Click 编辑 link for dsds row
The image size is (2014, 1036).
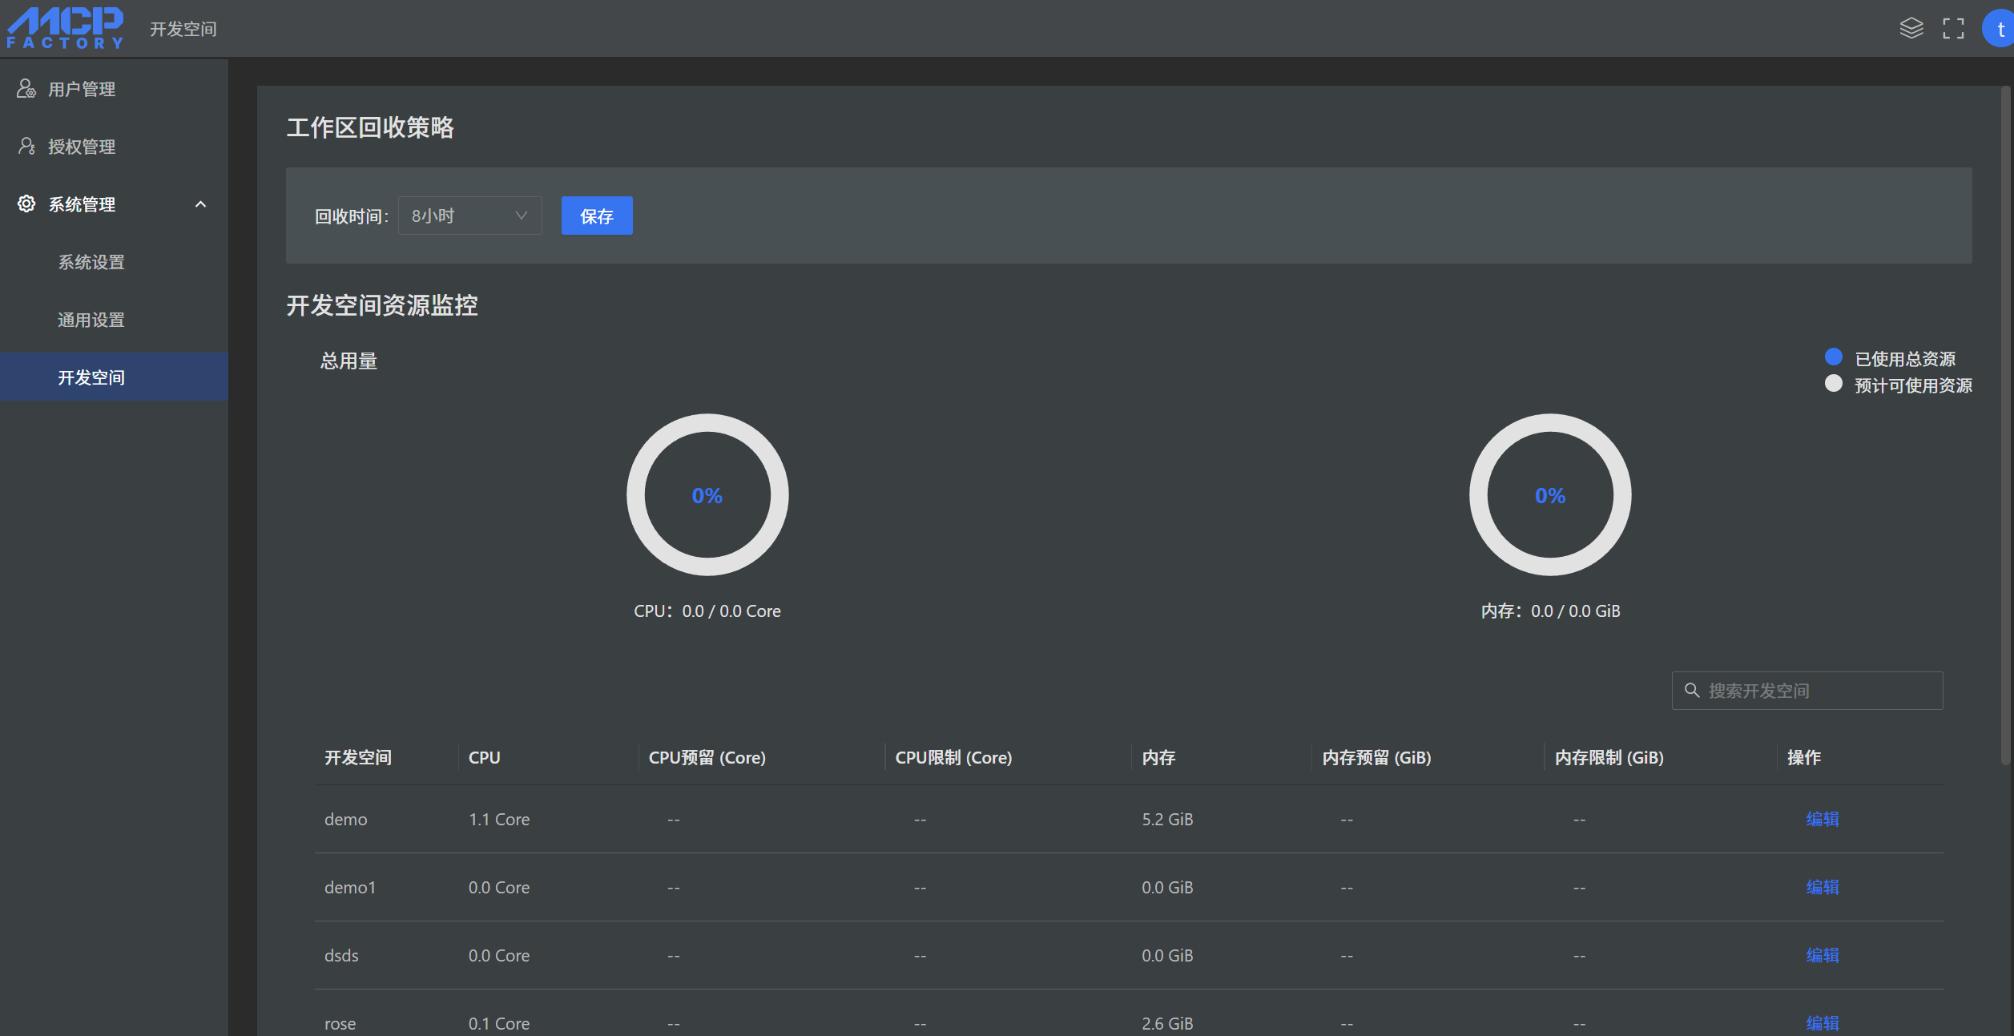[x=1822, y=955]
